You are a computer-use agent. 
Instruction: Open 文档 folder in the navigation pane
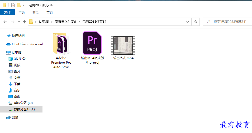click(17, 78)
